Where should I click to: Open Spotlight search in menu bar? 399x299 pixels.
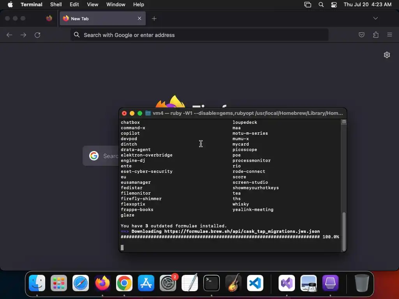pos(321,5)
